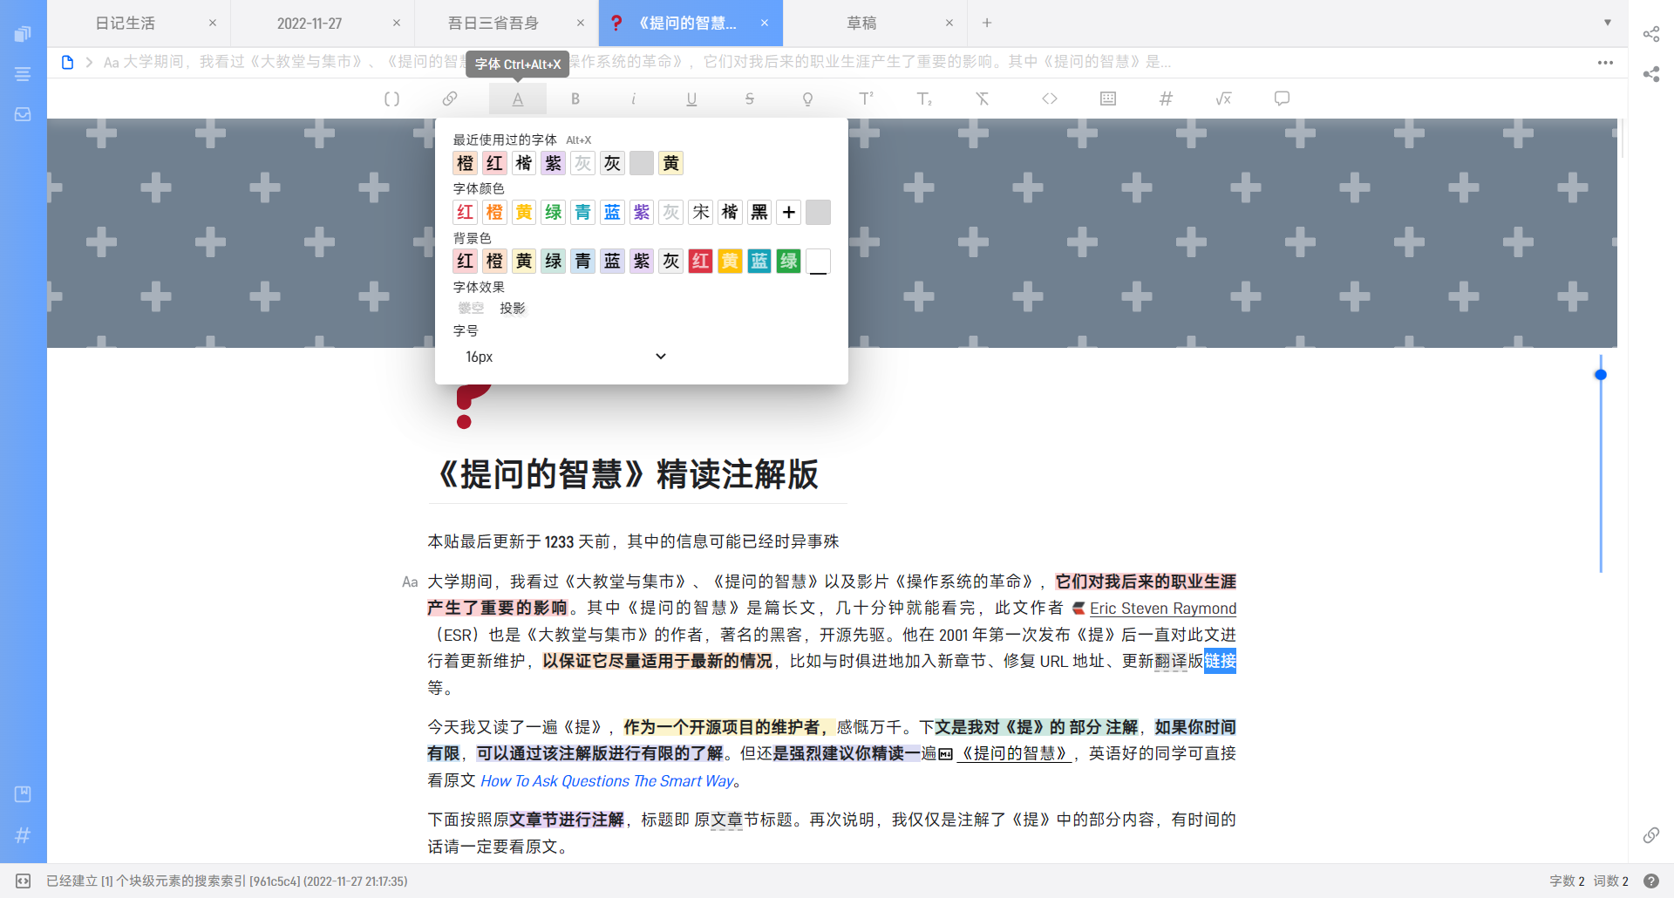
Task: Open the inbox from the left sidebar
Action: tap(23, 114)
